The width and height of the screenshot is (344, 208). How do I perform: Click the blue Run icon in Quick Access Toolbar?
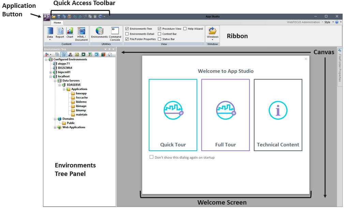point(100,16)
